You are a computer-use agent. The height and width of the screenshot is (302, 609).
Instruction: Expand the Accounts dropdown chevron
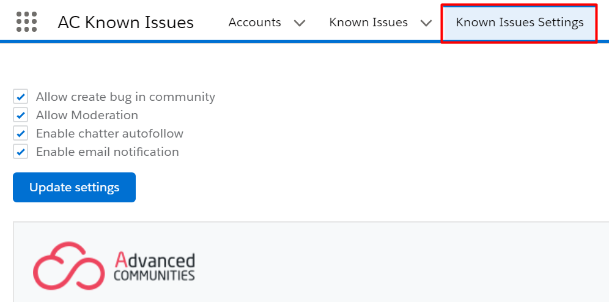tap(299, 23)
